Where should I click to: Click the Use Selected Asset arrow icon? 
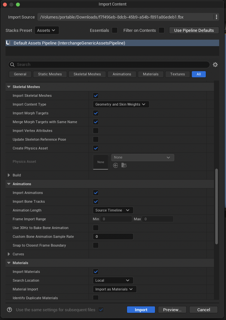tap(115, 165)
